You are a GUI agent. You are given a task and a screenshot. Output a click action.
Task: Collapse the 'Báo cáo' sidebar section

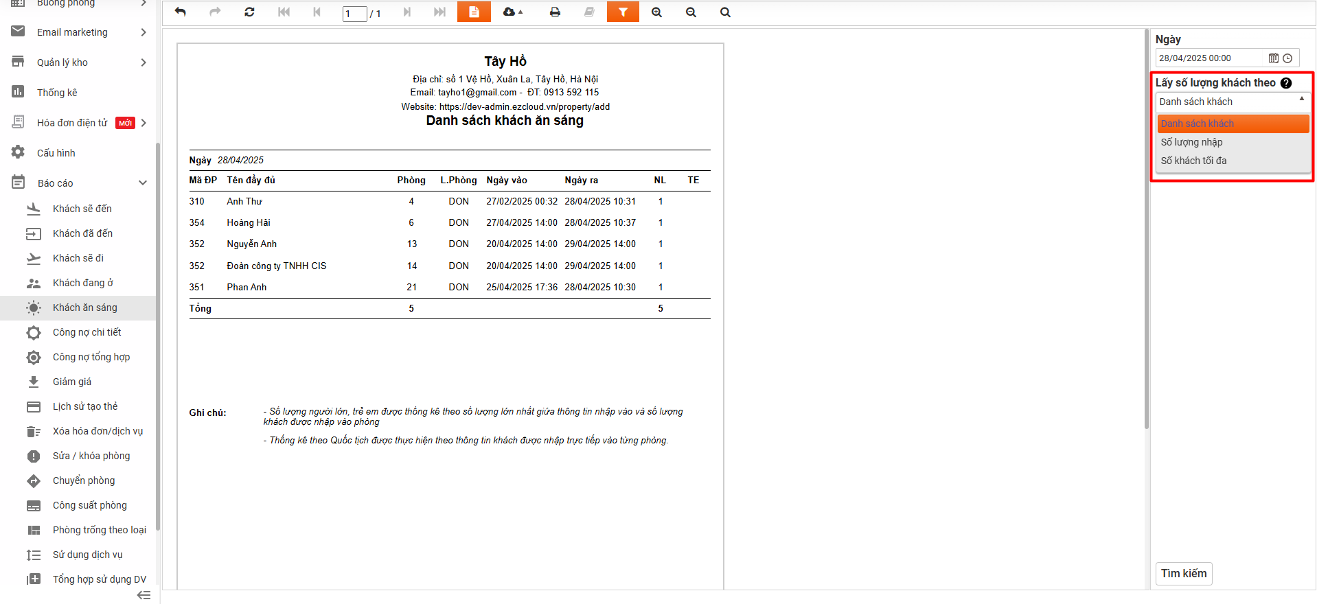(143, 183)
